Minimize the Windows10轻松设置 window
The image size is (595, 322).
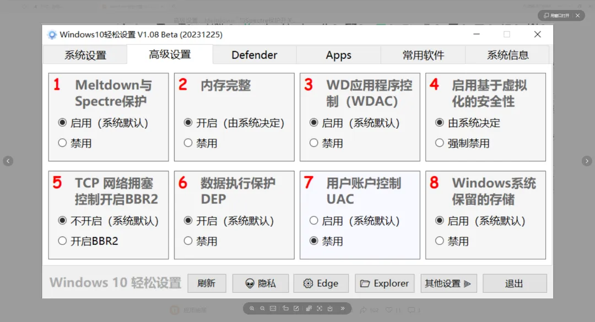click(477, 34)
